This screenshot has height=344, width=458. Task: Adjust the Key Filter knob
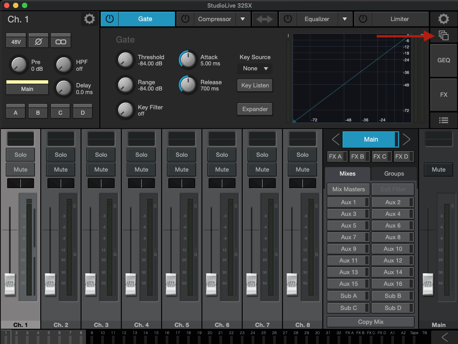pos(125,110)
